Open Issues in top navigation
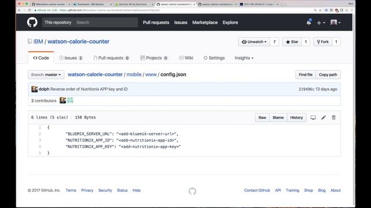 tap(181, 23)
